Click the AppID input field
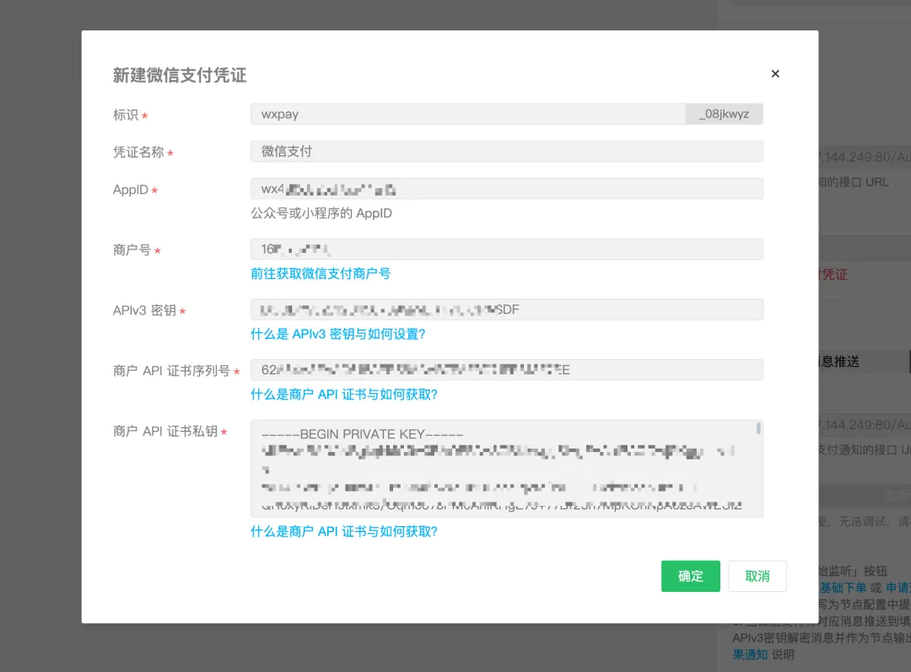Image resolution: width=911 pixels, height=672 pixels. point(507,189)
